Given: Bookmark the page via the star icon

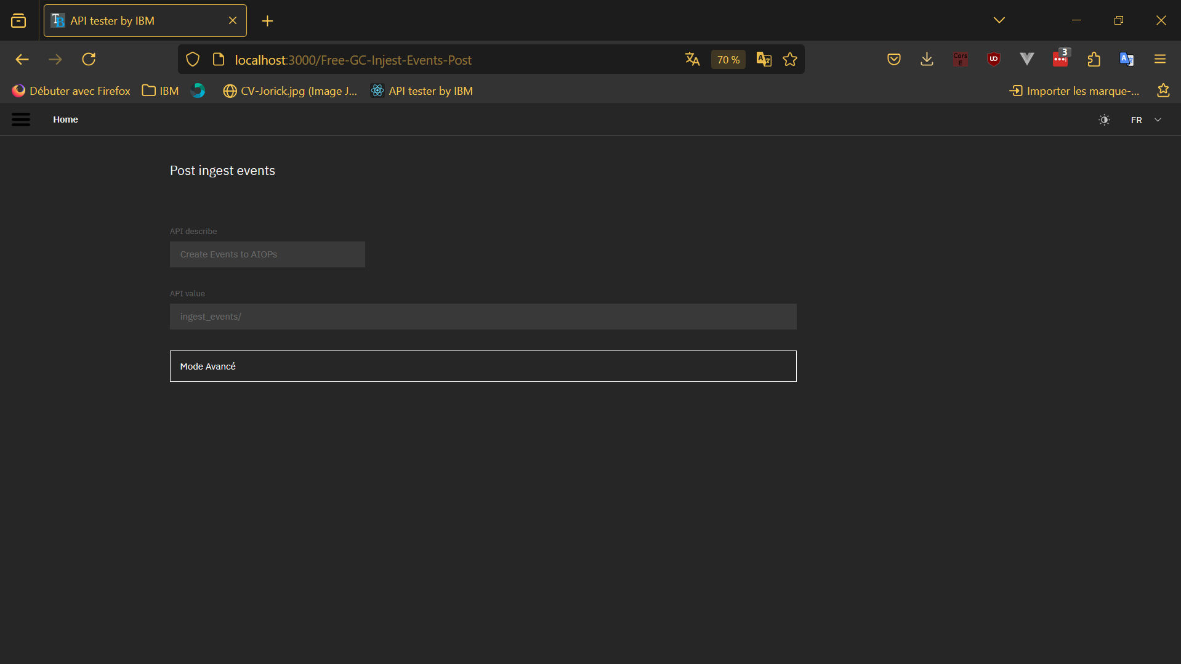Looking at the screenshot, I should tap(790, 59).
